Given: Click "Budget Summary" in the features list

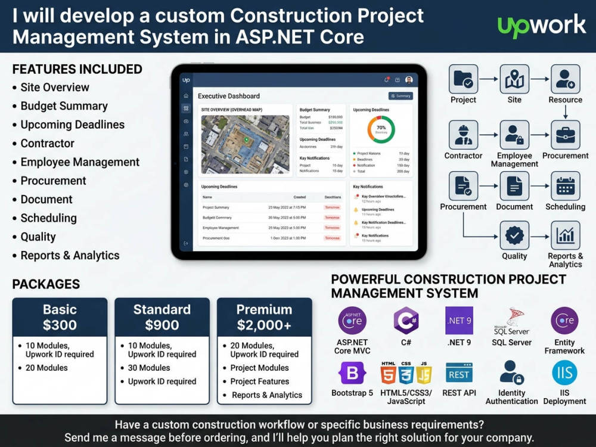Looking at the screenshot, I should point(64,106).
